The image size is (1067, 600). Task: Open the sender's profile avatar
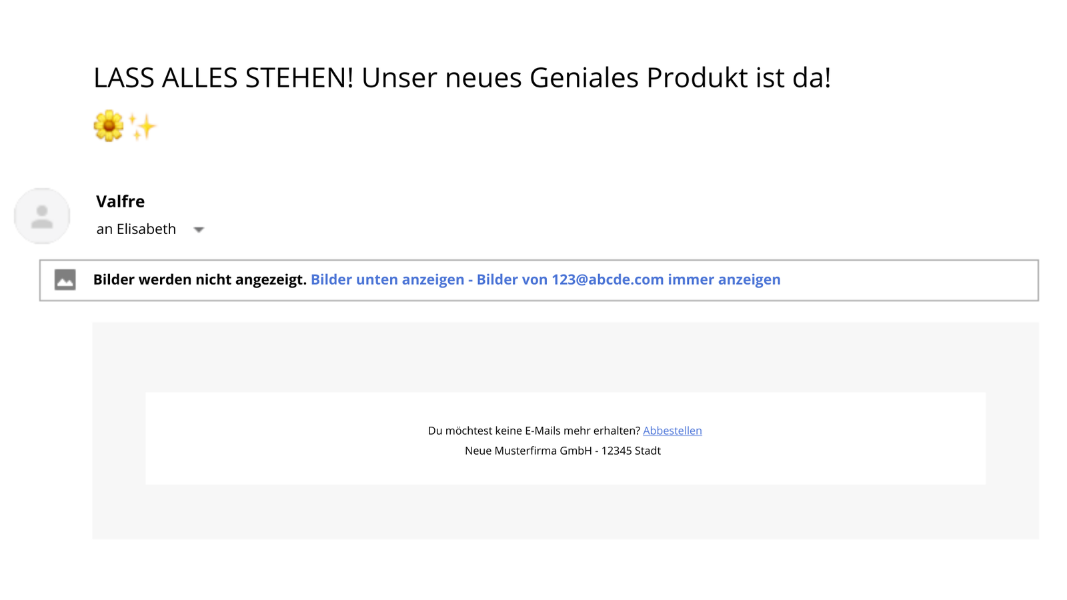[42, 216]
